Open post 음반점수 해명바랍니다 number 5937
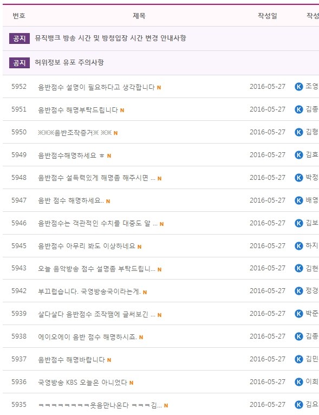The image size is (319, 415). pyautogui.click(x=71, y=359)
